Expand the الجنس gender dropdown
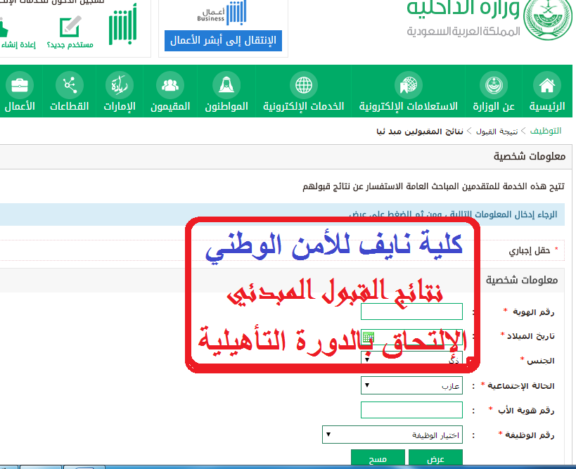The height and width of the screenshot is (469, 576). pyautogui.click(x=411, y=359)
